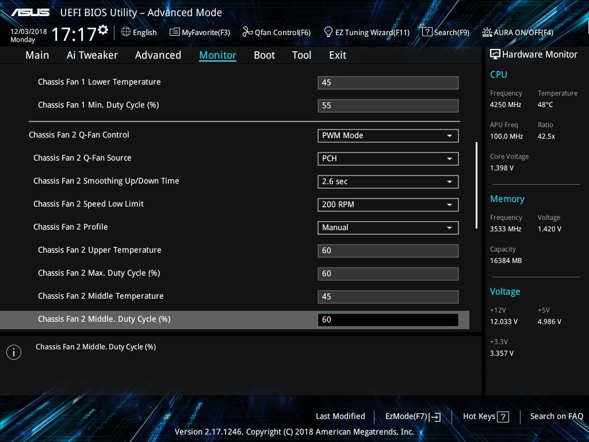Viewport: 589px width, 442px height.
Task: Open Chassis Fan 2 Profile dropdown
Action: tap(388, 228)
